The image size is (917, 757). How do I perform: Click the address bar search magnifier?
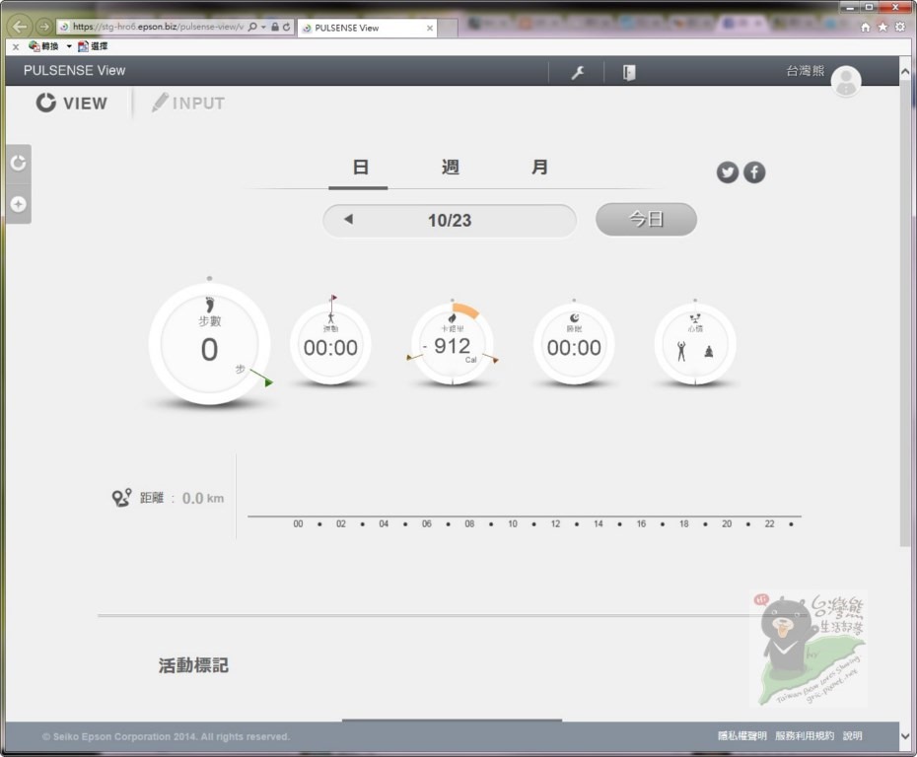pyautogui.click(x=252, y=27)
